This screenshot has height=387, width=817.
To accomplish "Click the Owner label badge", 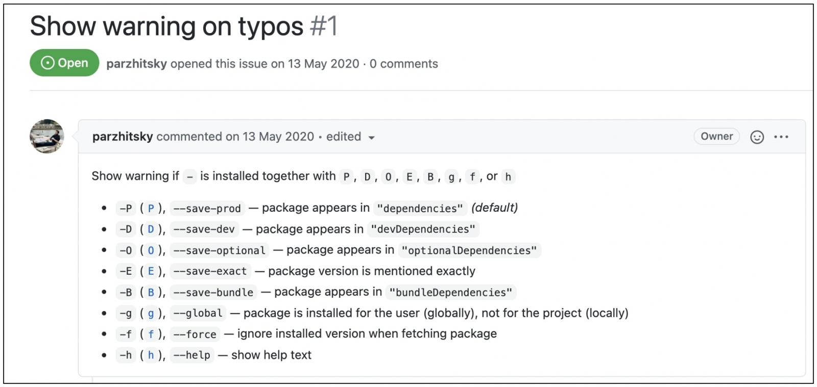I will click(716, 136).
